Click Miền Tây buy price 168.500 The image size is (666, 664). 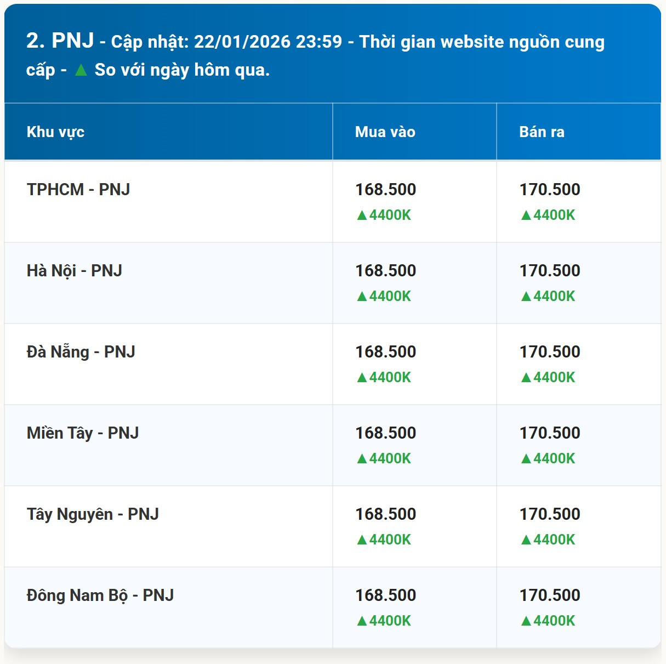[386, 433]
